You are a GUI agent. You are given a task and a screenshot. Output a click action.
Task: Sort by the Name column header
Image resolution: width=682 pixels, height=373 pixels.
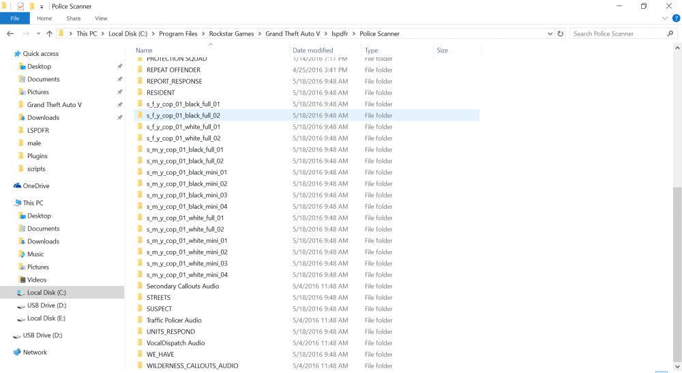click(x=144, y=50)
